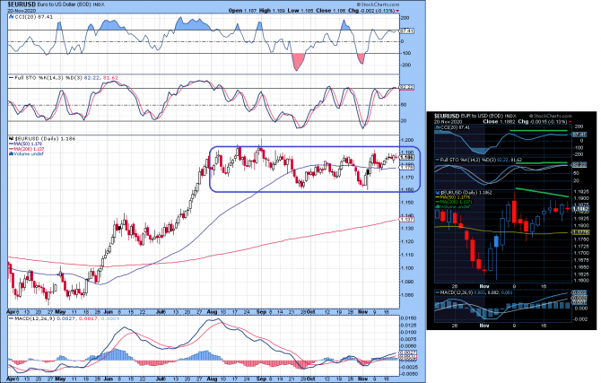Click the 1.1862 price tag on dark inset chart
Image resolution: width=601 pixels, height=383 pixels.
pyautogui.click(x=580, y=209)
